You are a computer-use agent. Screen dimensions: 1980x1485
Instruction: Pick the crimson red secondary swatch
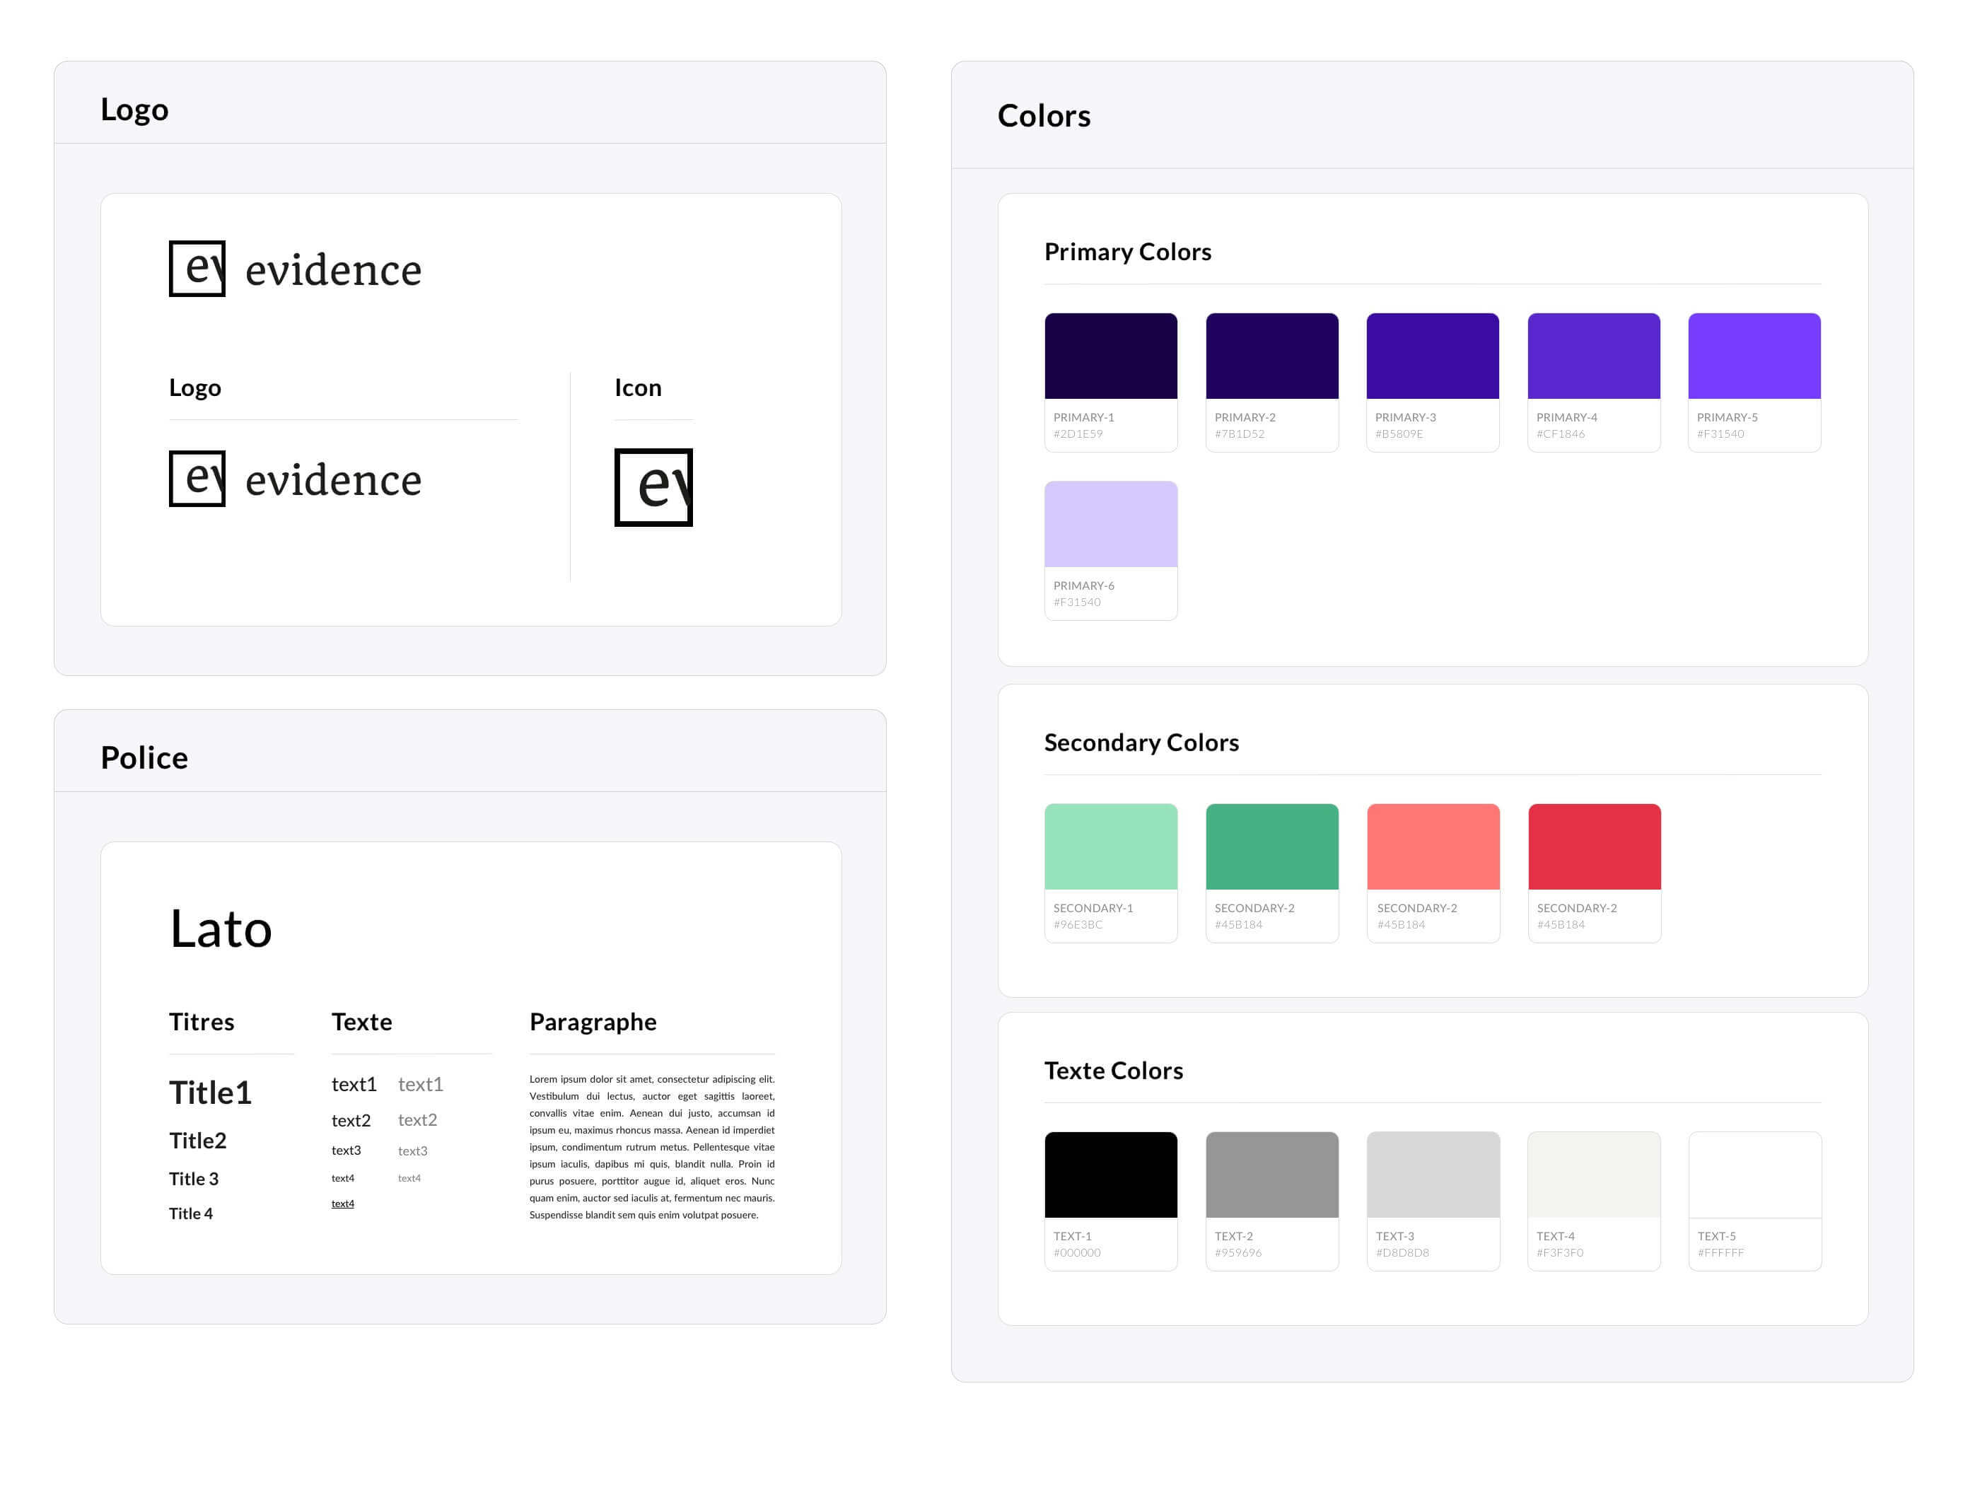click(1593, 846)
